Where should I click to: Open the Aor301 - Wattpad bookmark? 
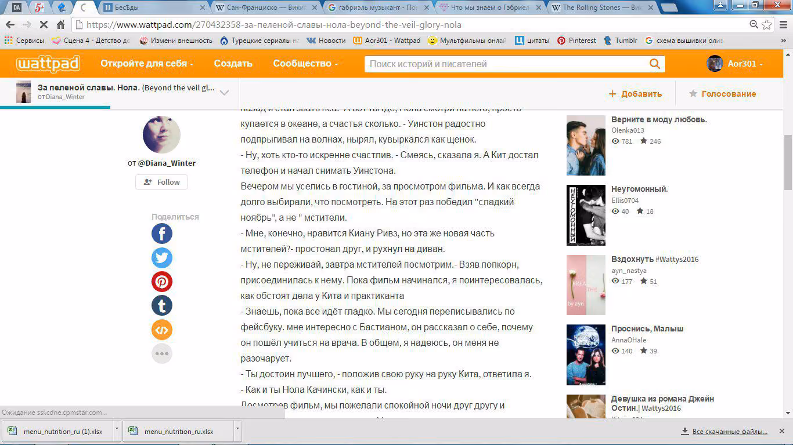pos(387,41)
